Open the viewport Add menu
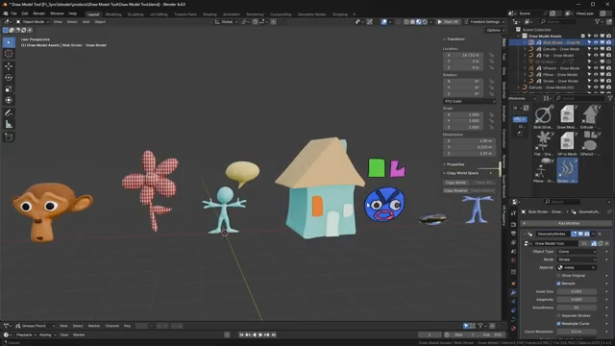The width and height of the screenshot is (615, 346). tap(86, 22)
